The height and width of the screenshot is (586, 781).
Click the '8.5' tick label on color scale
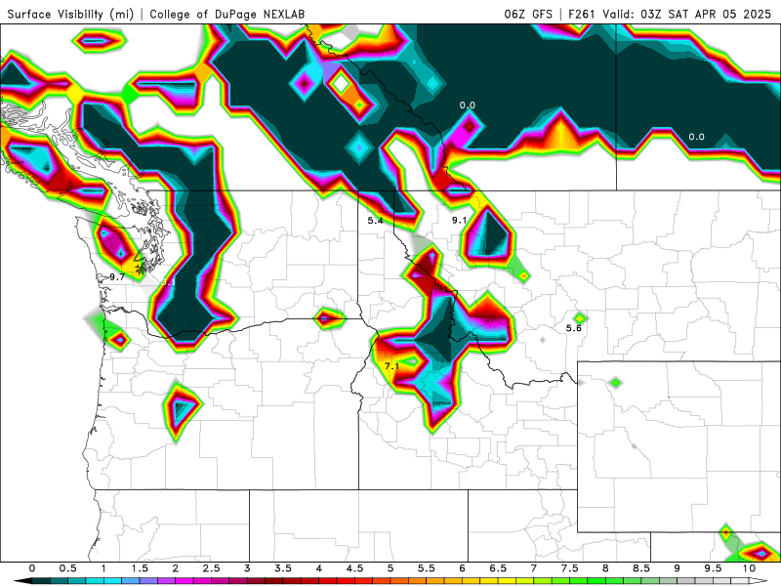(641, 568)
